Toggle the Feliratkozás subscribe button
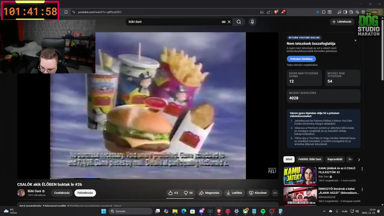 click(85, 193)
